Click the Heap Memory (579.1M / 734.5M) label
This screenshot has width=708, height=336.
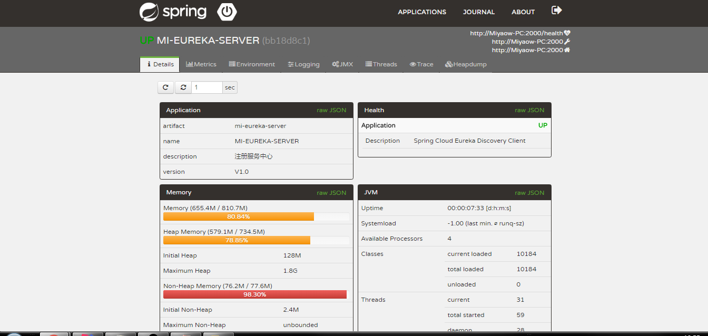(x=214, y=232)
